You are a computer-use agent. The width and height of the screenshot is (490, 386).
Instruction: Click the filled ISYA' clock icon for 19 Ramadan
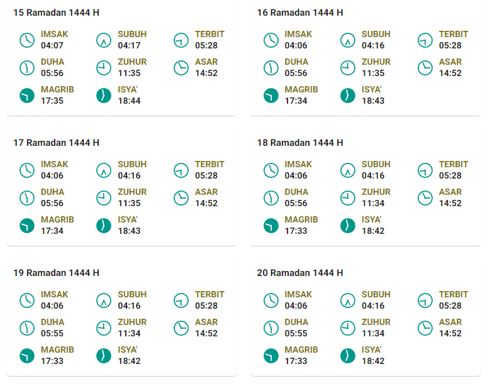pos(104,356)
